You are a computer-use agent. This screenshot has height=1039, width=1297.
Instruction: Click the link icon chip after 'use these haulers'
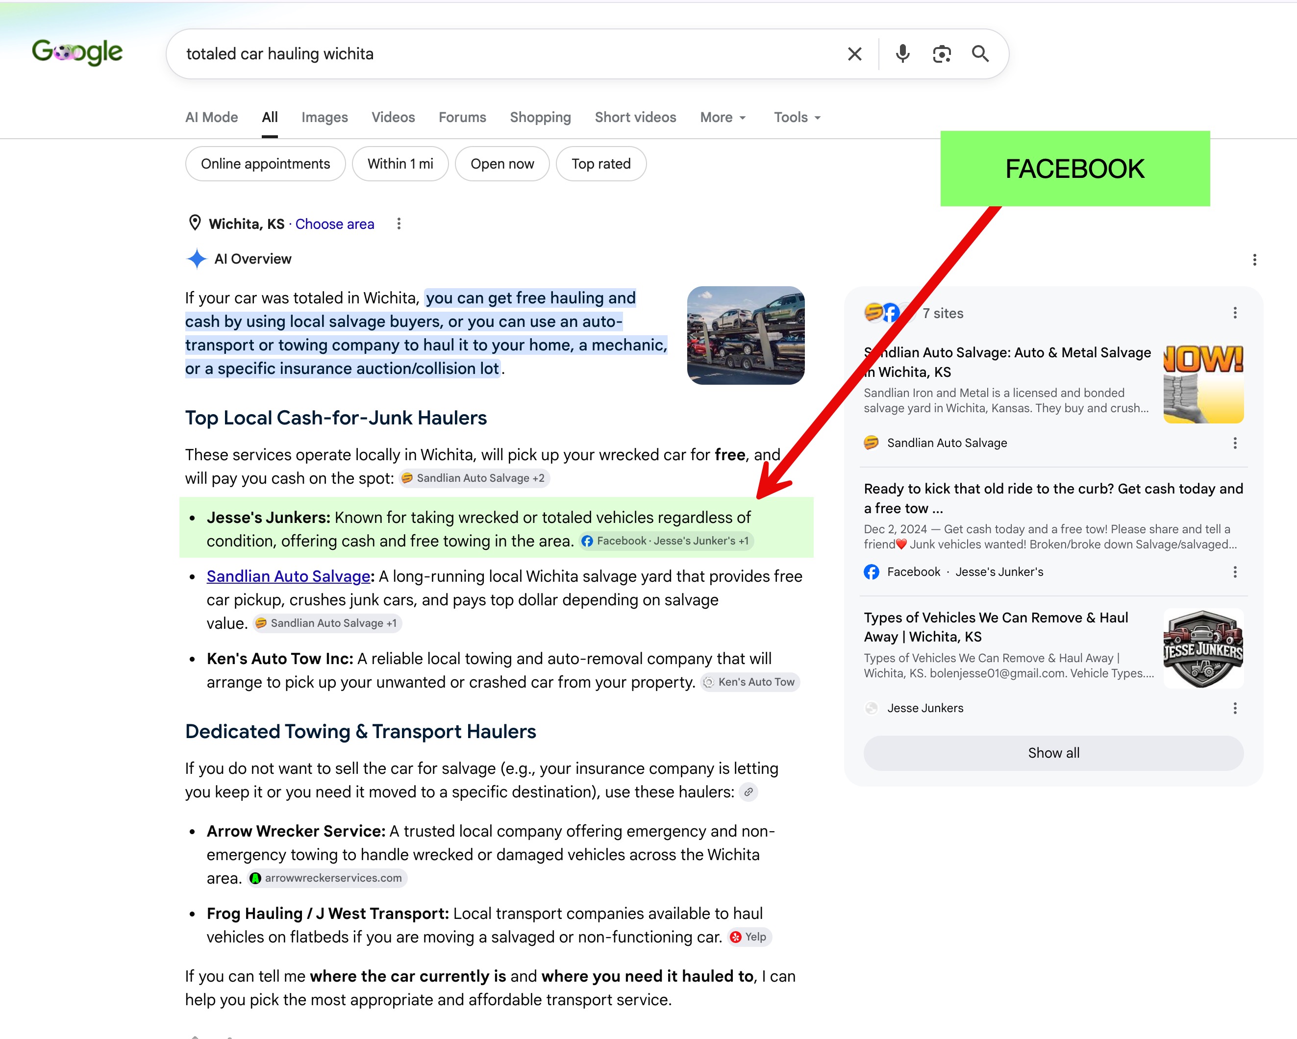[x=748, y=792]
